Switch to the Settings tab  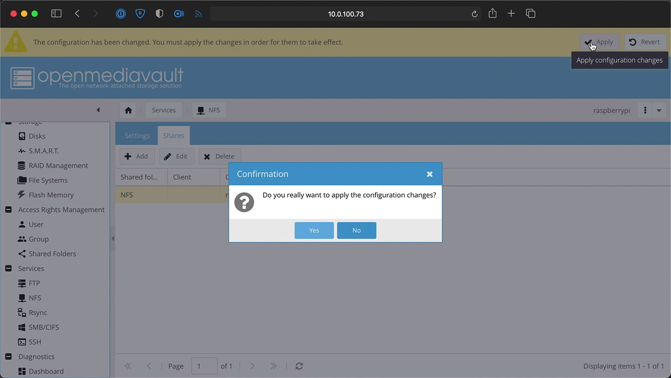pyautogui.click(x=137, y=136)
